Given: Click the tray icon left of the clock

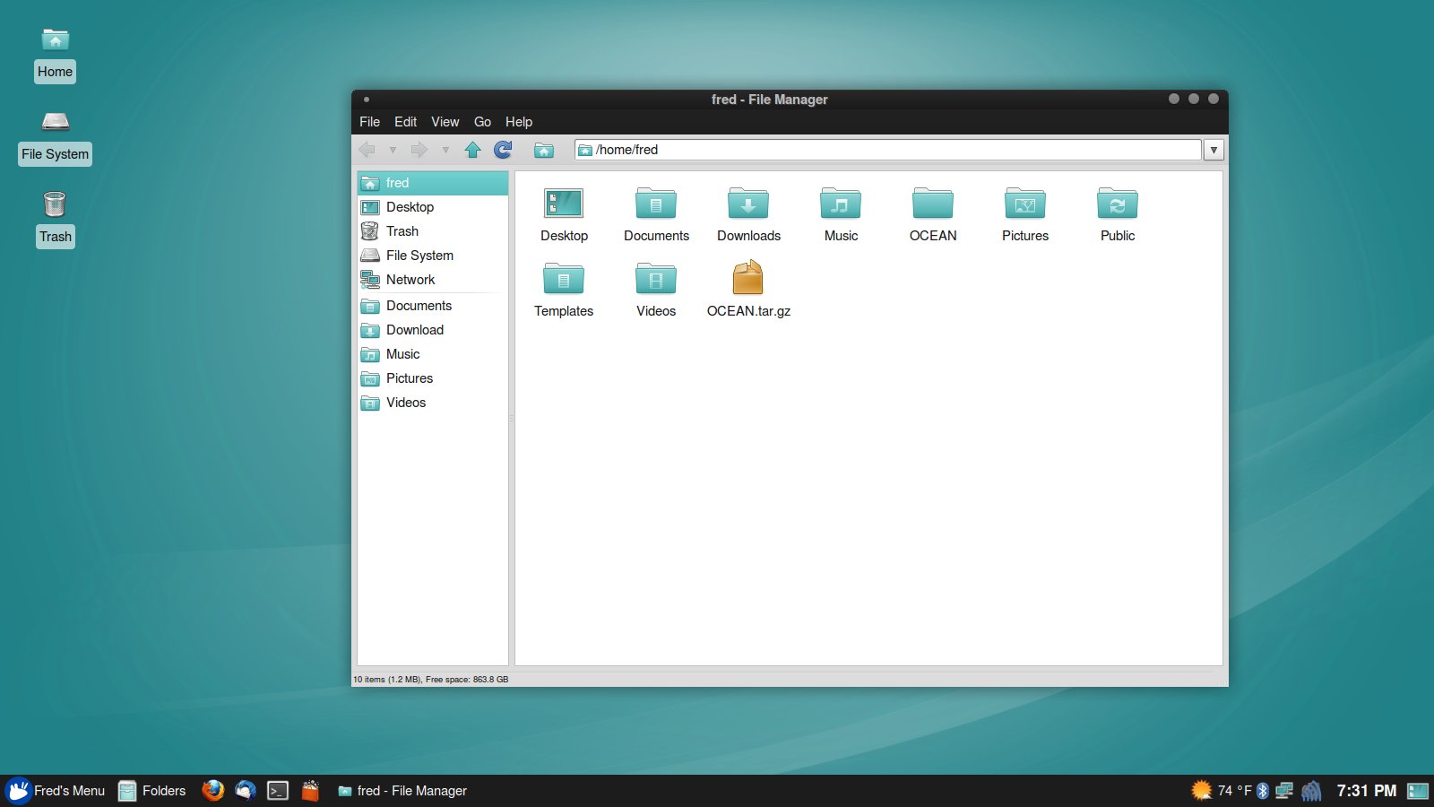Looking at the screenshot, I should point(1311,791).
